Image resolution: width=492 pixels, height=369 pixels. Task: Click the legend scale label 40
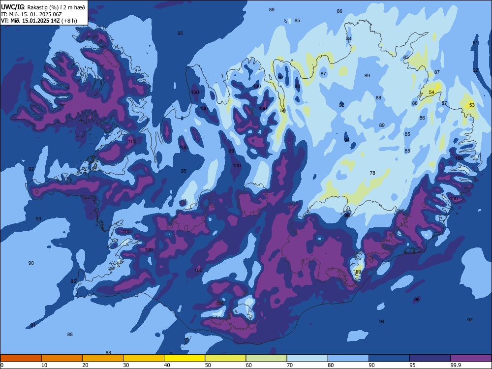[167, 365]
